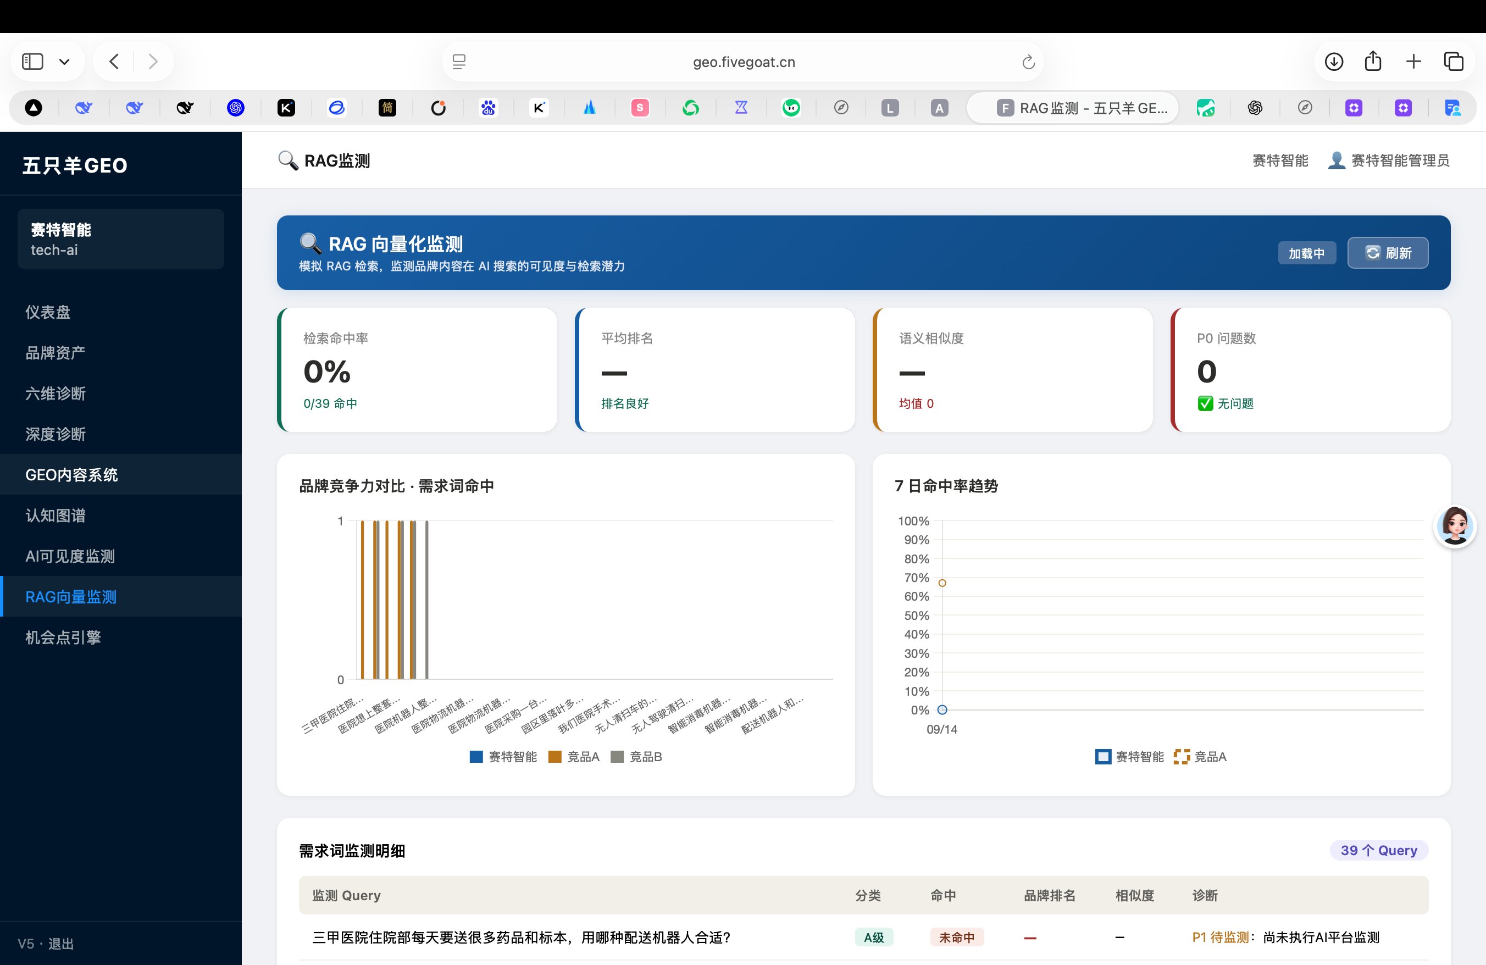Click the 五只羊GEO logo title

click(x=75, y=165)
